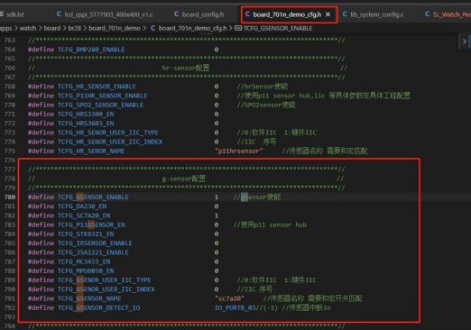Open the sdk.lst tab
Image resolution: width=471 pixels, height=330 pixels.
(x=12, y=14)
